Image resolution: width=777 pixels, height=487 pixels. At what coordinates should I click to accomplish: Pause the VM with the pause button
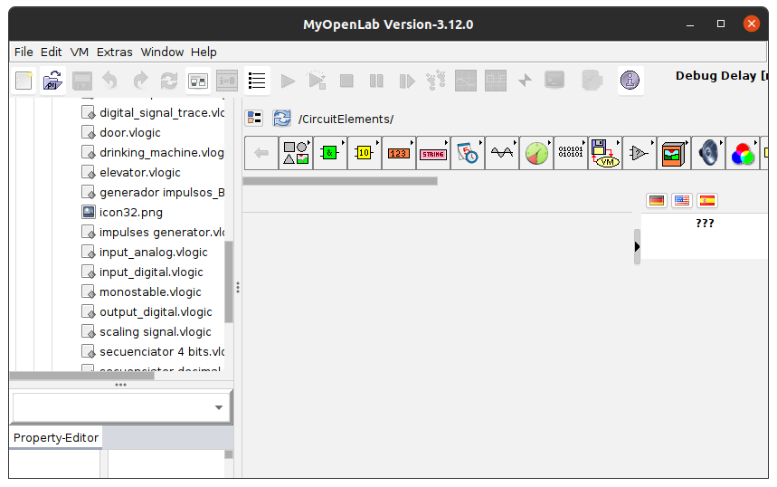pos(376,81)
